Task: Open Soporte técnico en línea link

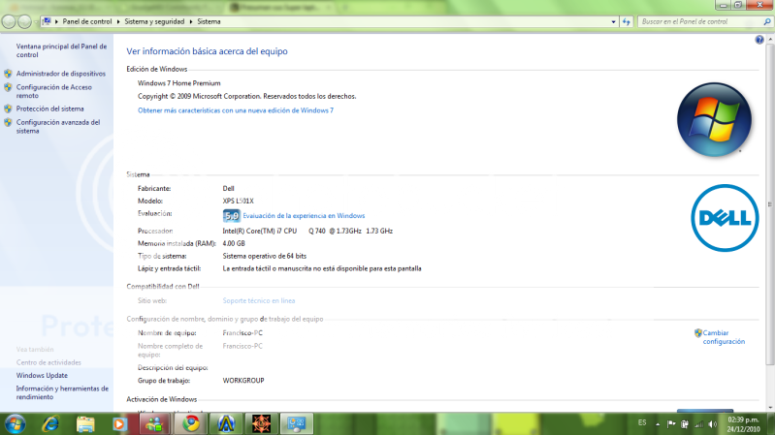Action: pyautogui.click(x=259, y=300)
